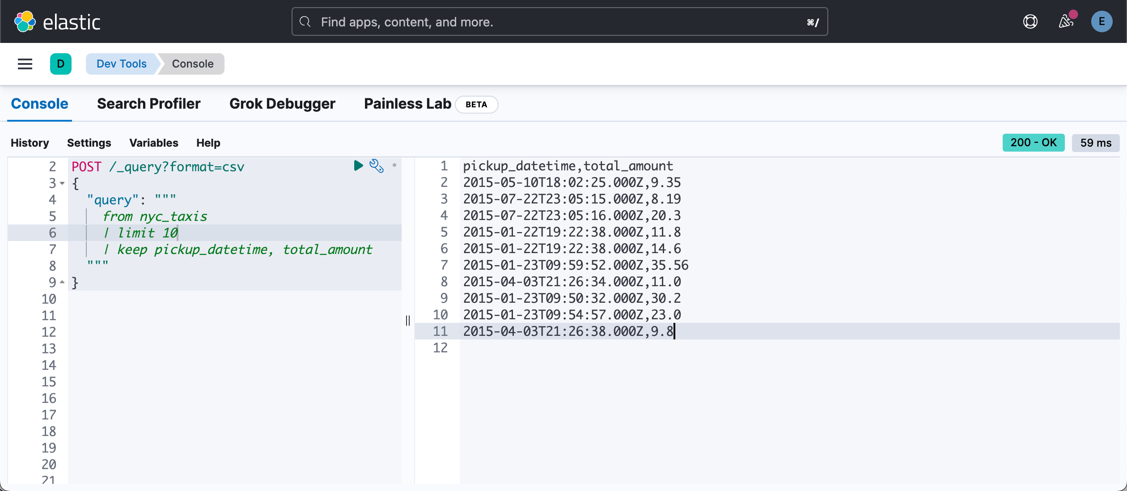Open the user profile avatar E
The width and height of the screenshot is (1127, 491).
point(1102,21)
